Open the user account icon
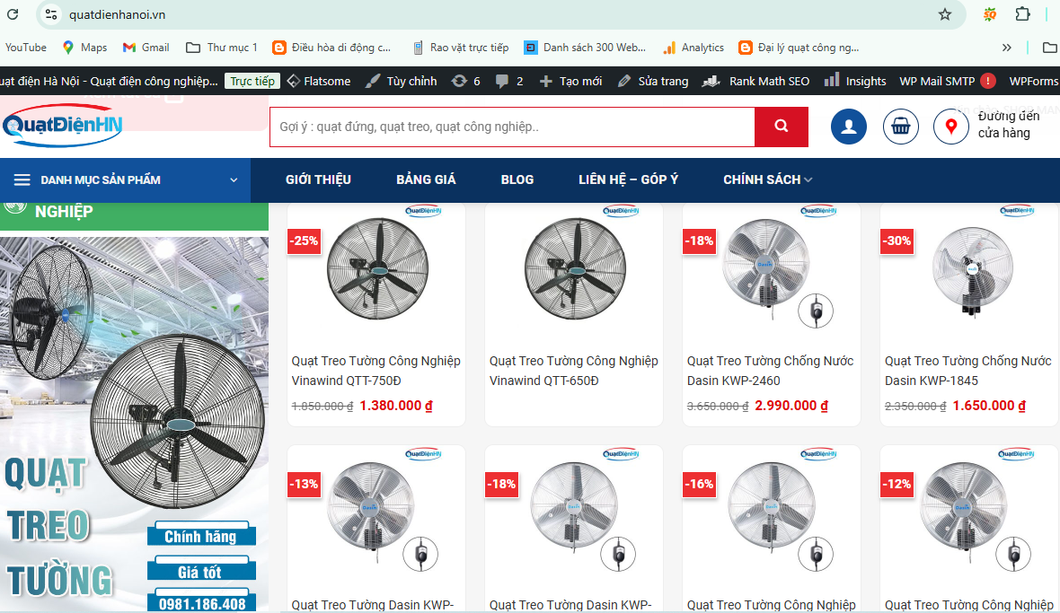Image resolution: width=1060 pixels, height=613 pixels. click(848, 127)
